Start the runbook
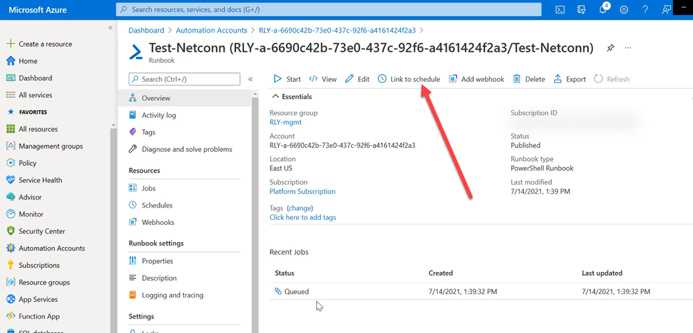The width and height of the screenshot is (693, 333). click(x=286, y=79)
